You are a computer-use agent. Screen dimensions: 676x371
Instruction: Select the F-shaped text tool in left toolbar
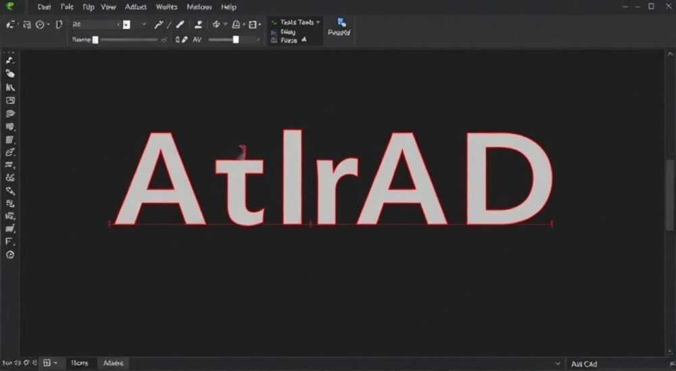(x=9, y=241)
